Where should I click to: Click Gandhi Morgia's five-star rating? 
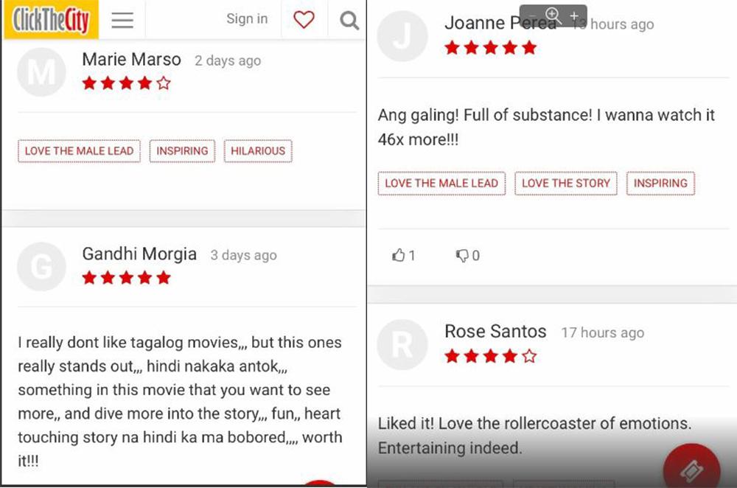126,278
